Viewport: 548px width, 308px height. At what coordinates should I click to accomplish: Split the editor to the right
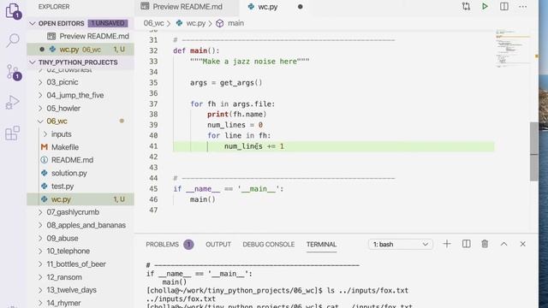[504, 6]
